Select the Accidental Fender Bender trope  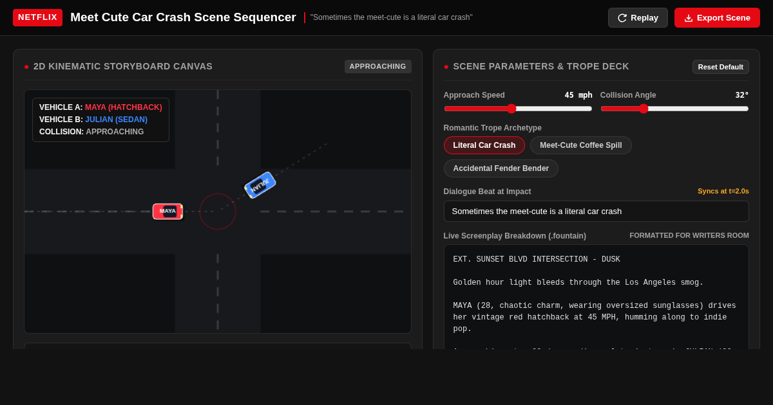tap(501, 168)
